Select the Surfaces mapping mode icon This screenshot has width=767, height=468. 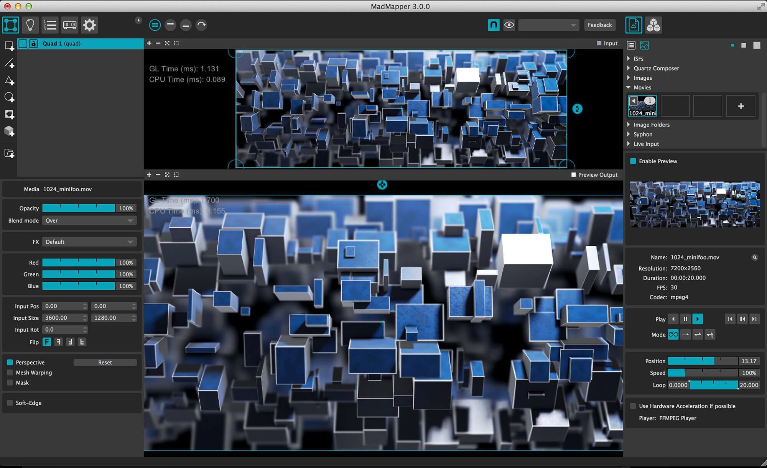tap(10, 25)
